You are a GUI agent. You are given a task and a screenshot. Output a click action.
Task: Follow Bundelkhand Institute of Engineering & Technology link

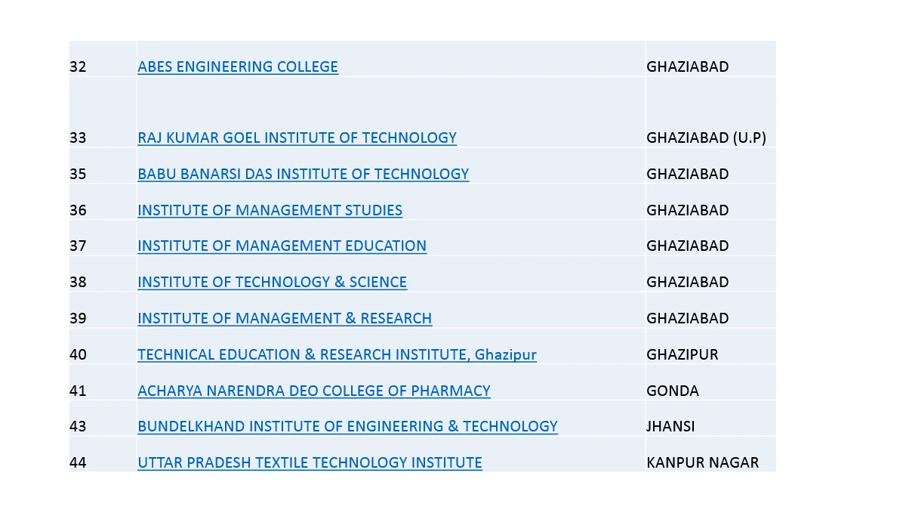(x=347, y=426)
